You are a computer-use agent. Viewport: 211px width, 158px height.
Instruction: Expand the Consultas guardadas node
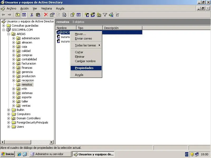click(x=3, y=26)
